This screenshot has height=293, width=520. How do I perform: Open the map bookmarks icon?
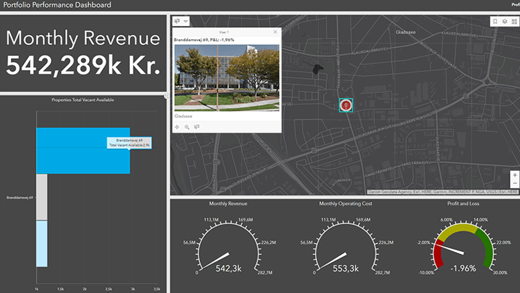[x=495, y=21]
